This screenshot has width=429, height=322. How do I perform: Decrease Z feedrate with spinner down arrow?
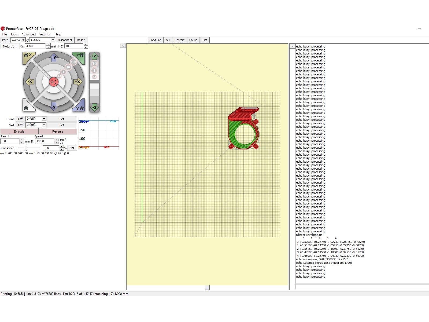click(86, 47)
